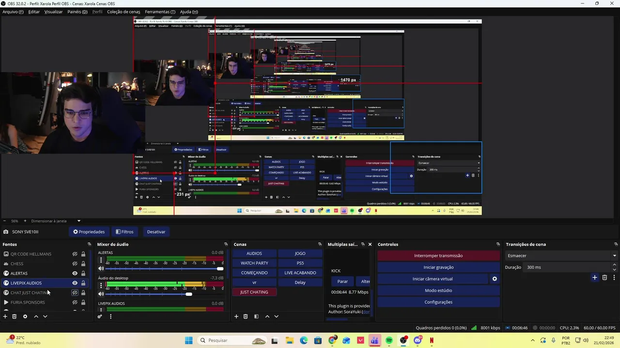Mute the ALERTAS audio track
The image size is (620, 348).
101,269
